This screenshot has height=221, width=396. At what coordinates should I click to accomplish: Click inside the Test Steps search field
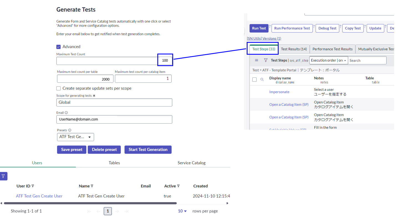[x=367, y=60]
